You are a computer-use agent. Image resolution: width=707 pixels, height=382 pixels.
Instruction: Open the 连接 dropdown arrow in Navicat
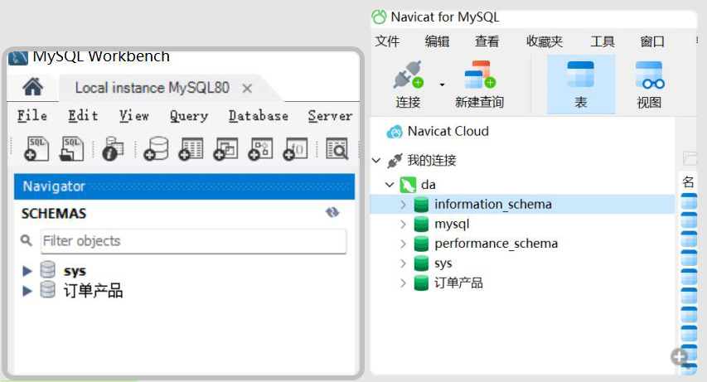442,85
